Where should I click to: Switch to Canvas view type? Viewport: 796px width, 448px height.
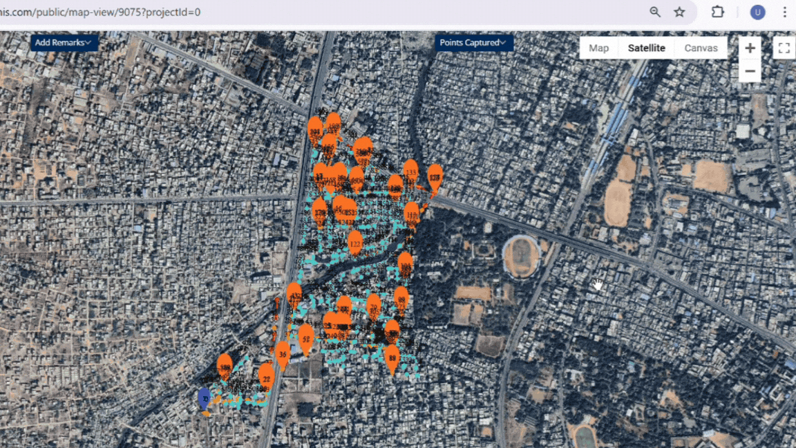pyautogui.click(x=701, y=48)
